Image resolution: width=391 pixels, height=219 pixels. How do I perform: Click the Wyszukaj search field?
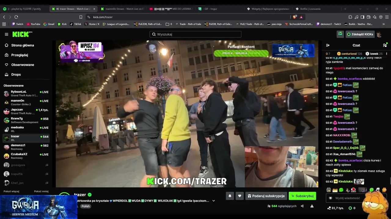195,34
